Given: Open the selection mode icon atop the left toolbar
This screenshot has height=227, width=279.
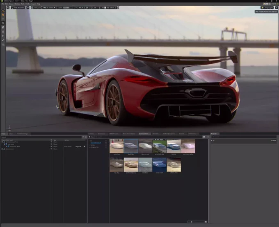Looking at the screenshot, I should click(3, 11).
